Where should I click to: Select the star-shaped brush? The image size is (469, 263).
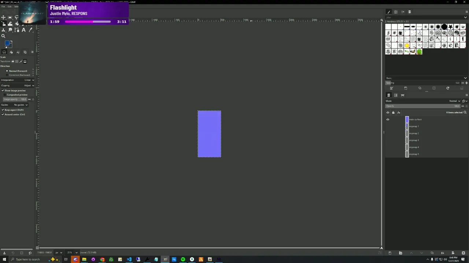tap(451, 27)
